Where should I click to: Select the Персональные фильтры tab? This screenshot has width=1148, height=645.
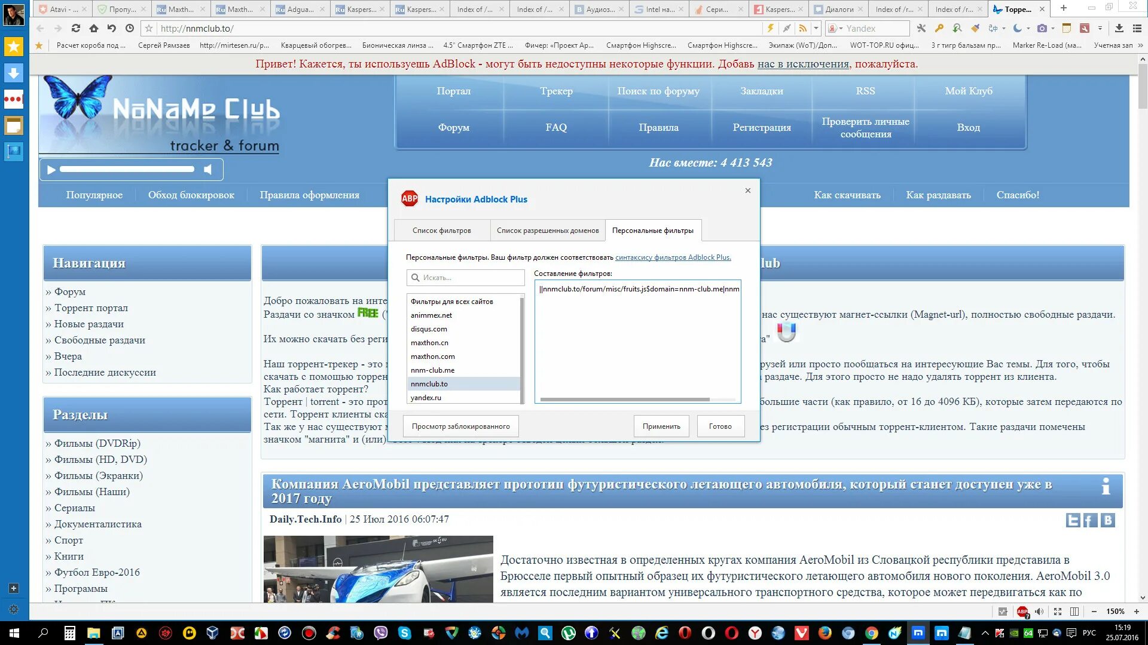652,230
